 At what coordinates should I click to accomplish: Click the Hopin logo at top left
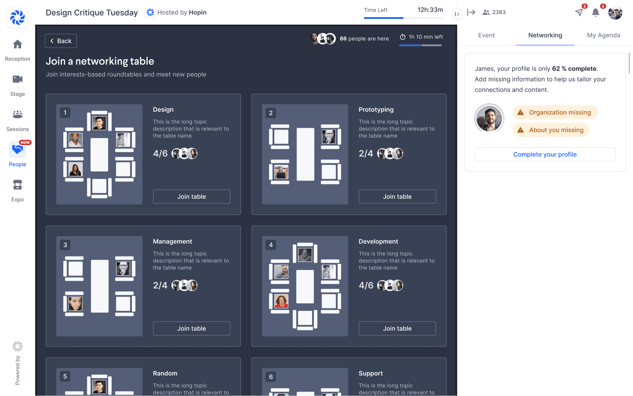pyautogui.click(x=18, y=18)
